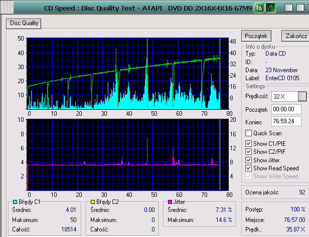Open the Disc Quality tab

coord(24,24)
